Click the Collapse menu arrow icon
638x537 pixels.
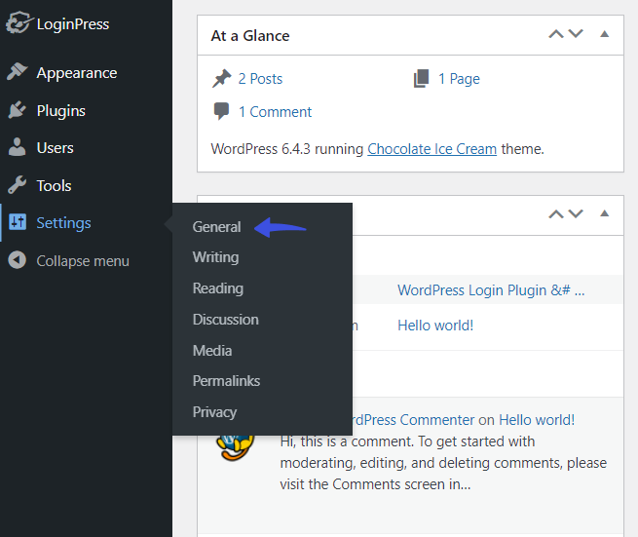(x=18, y=260)
